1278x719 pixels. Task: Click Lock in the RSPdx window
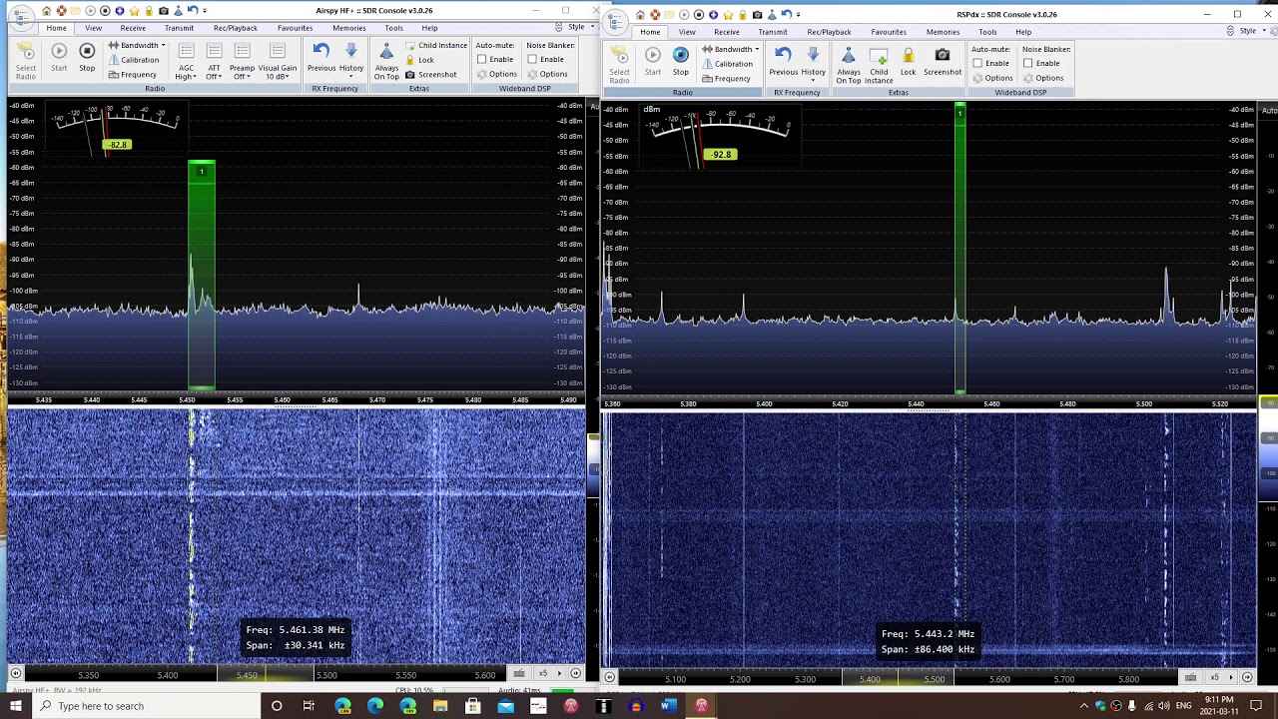(908, 61)
